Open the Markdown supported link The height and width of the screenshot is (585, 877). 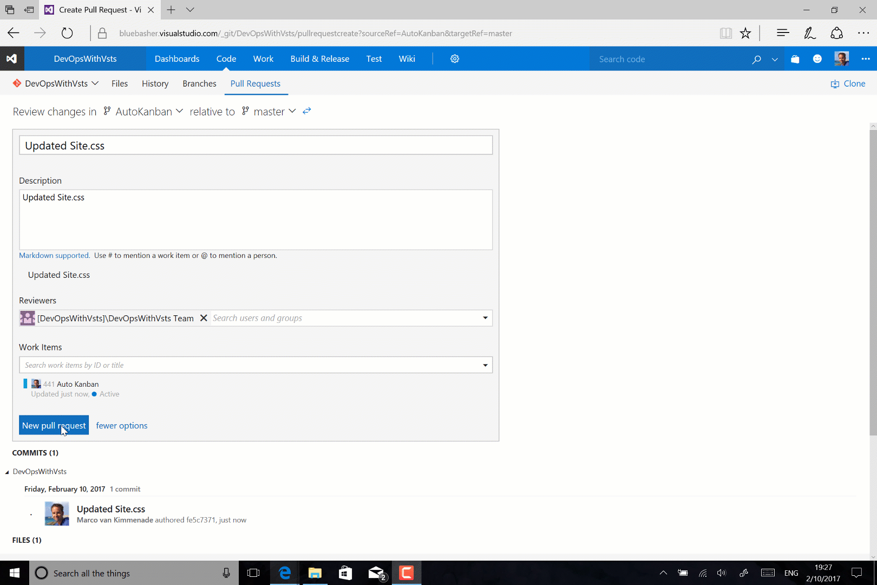tap(54, 256)
